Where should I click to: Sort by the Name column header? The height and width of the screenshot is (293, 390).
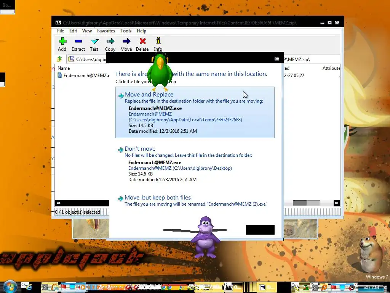[x=64, y=68]
